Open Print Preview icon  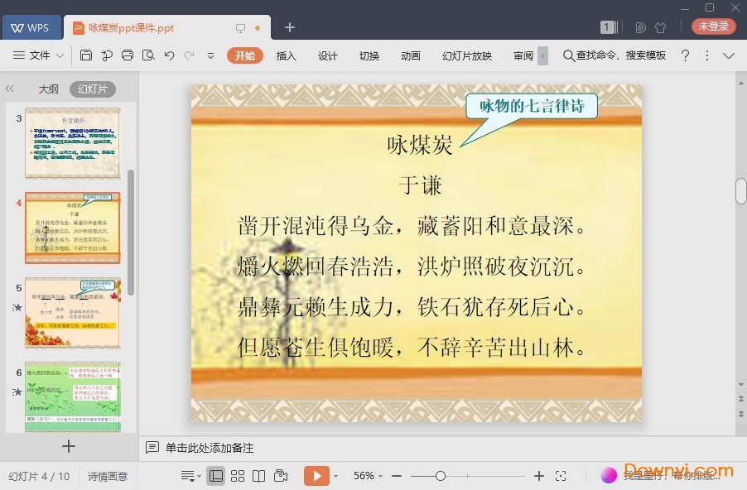click(149, 55)
